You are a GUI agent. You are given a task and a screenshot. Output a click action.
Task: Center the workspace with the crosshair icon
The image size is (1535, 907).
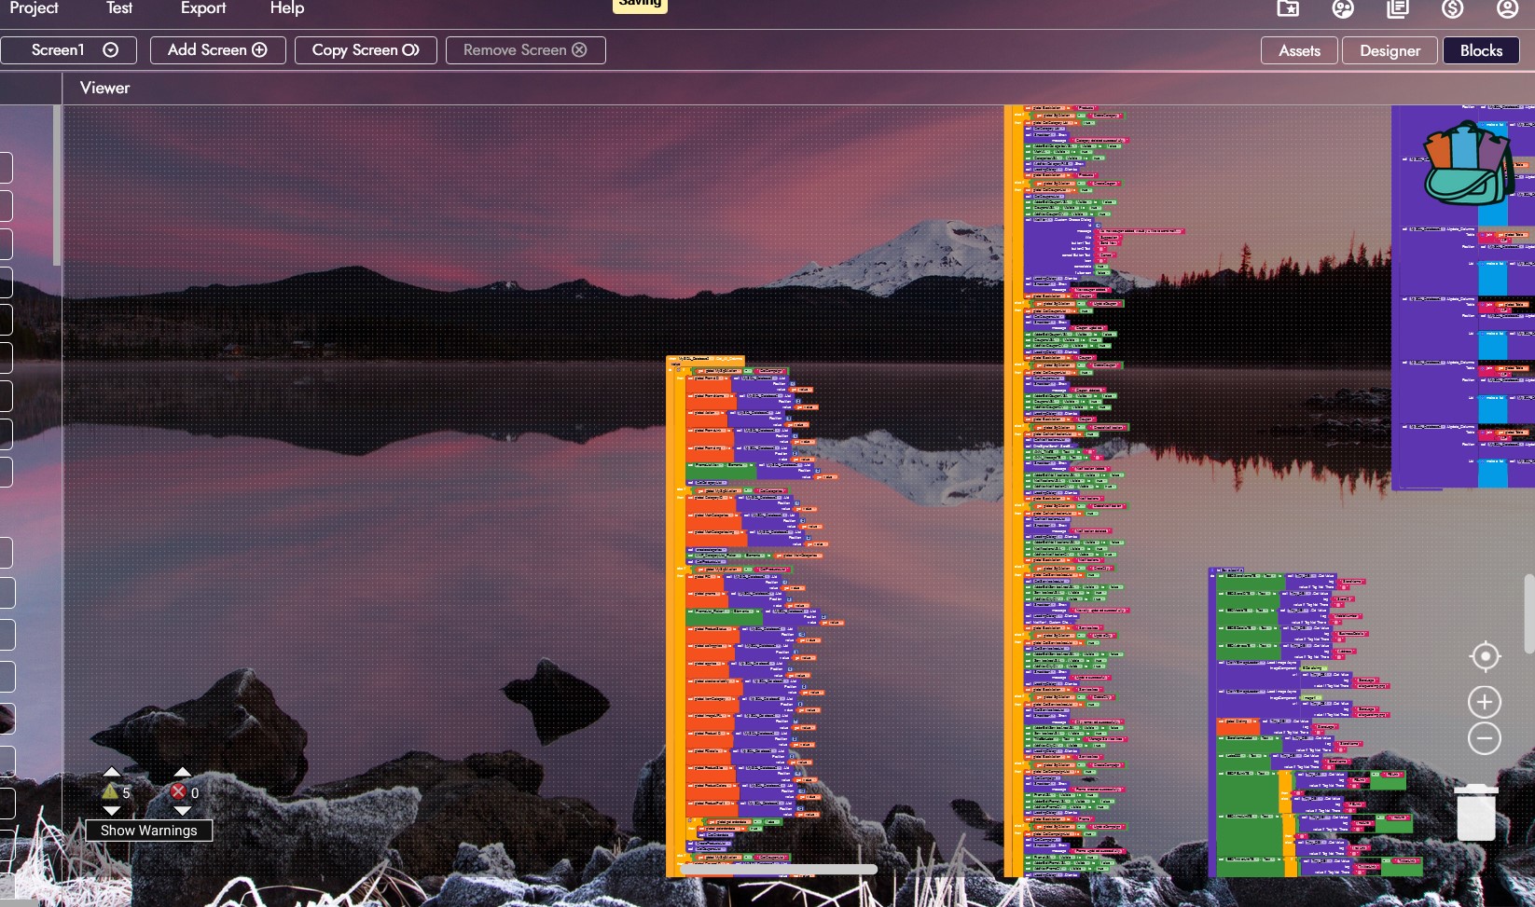pos(1485,656)
